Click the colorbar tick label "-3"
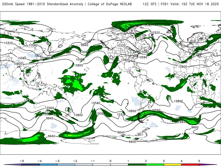This screenshot has height=166, width=221. [x=57, y=161]
